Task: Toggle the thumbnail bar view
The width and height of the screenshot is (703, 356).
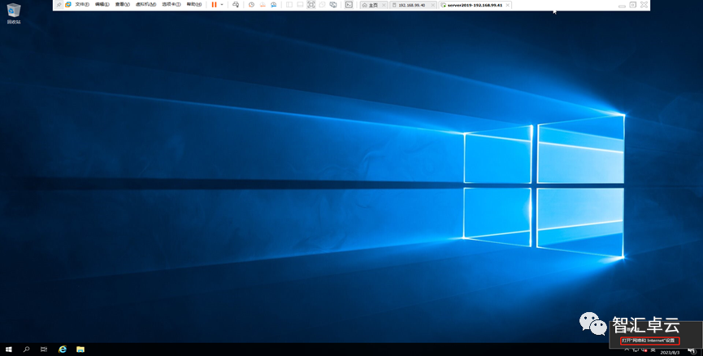Action: 300,5
